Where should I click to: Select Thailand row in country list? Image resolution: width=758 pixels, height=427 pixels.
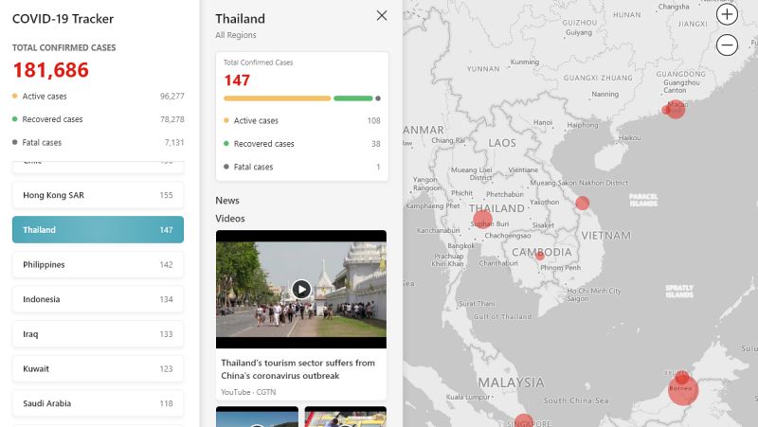point(99,229)
